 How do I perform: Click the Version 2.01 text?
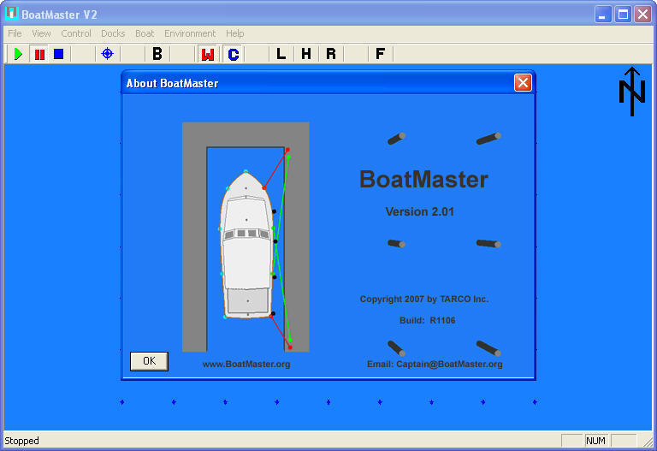tap(420, 211)
